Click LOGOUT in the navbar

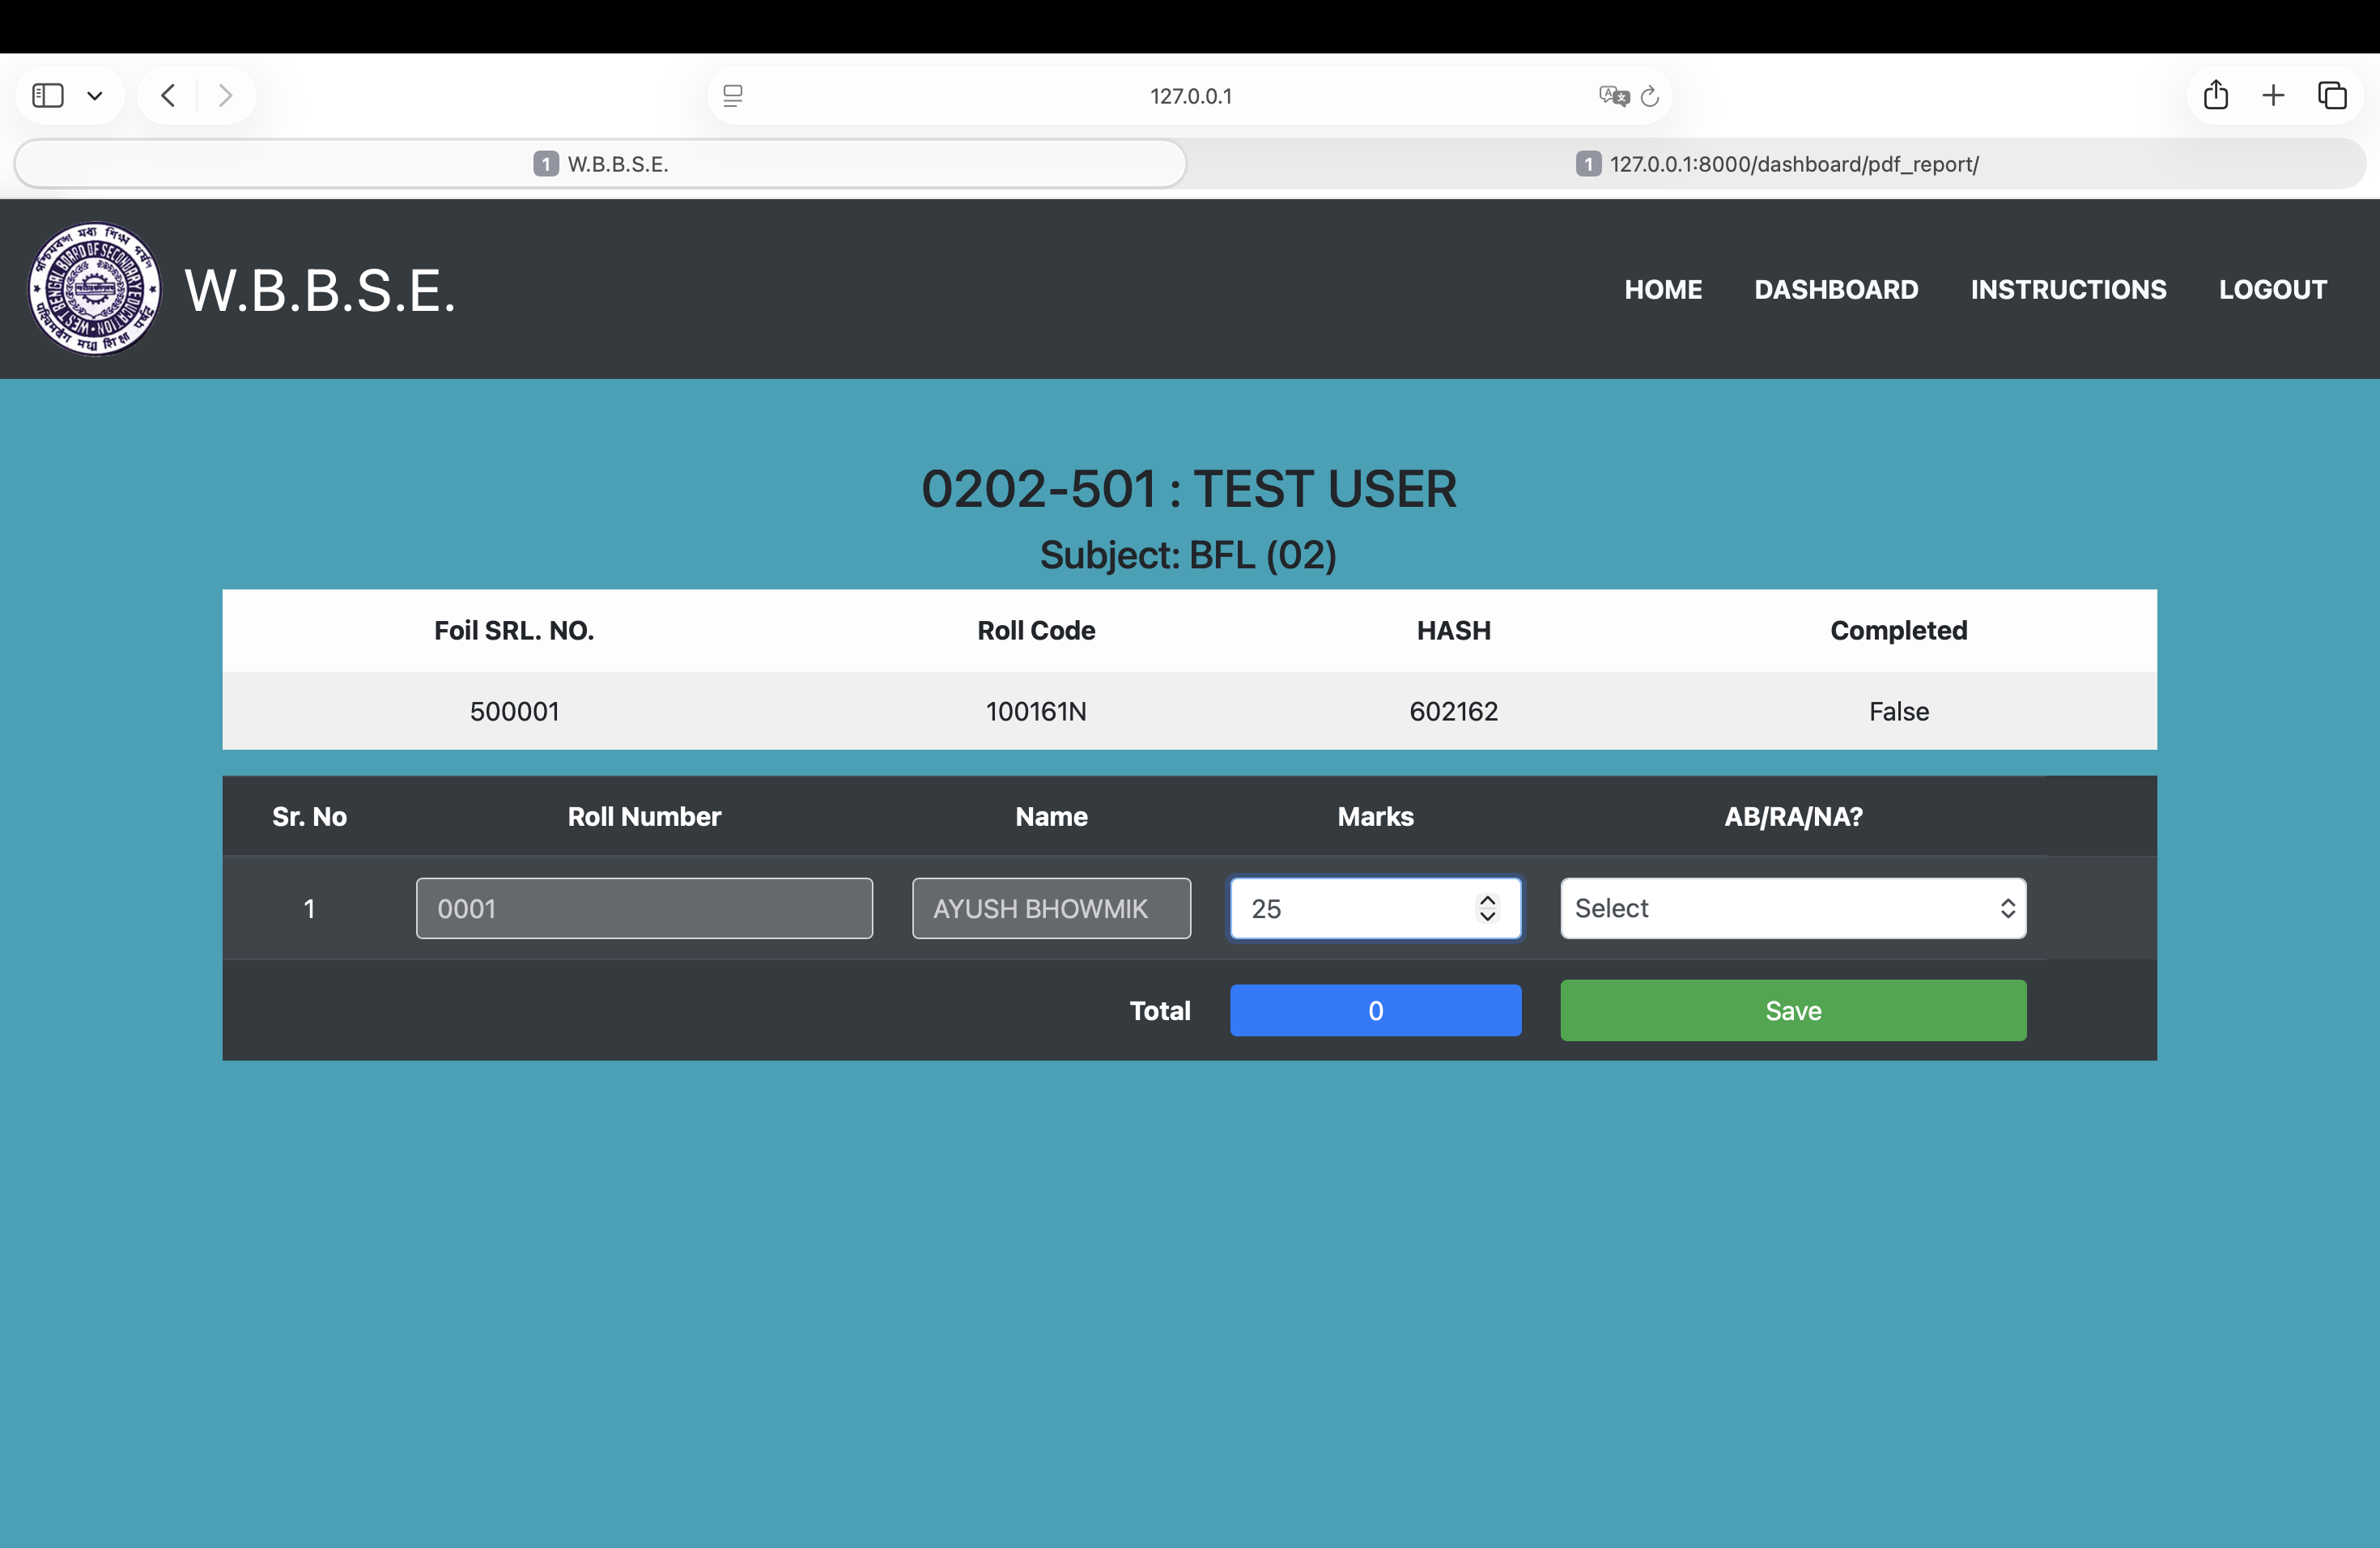tap(2272, 290)
